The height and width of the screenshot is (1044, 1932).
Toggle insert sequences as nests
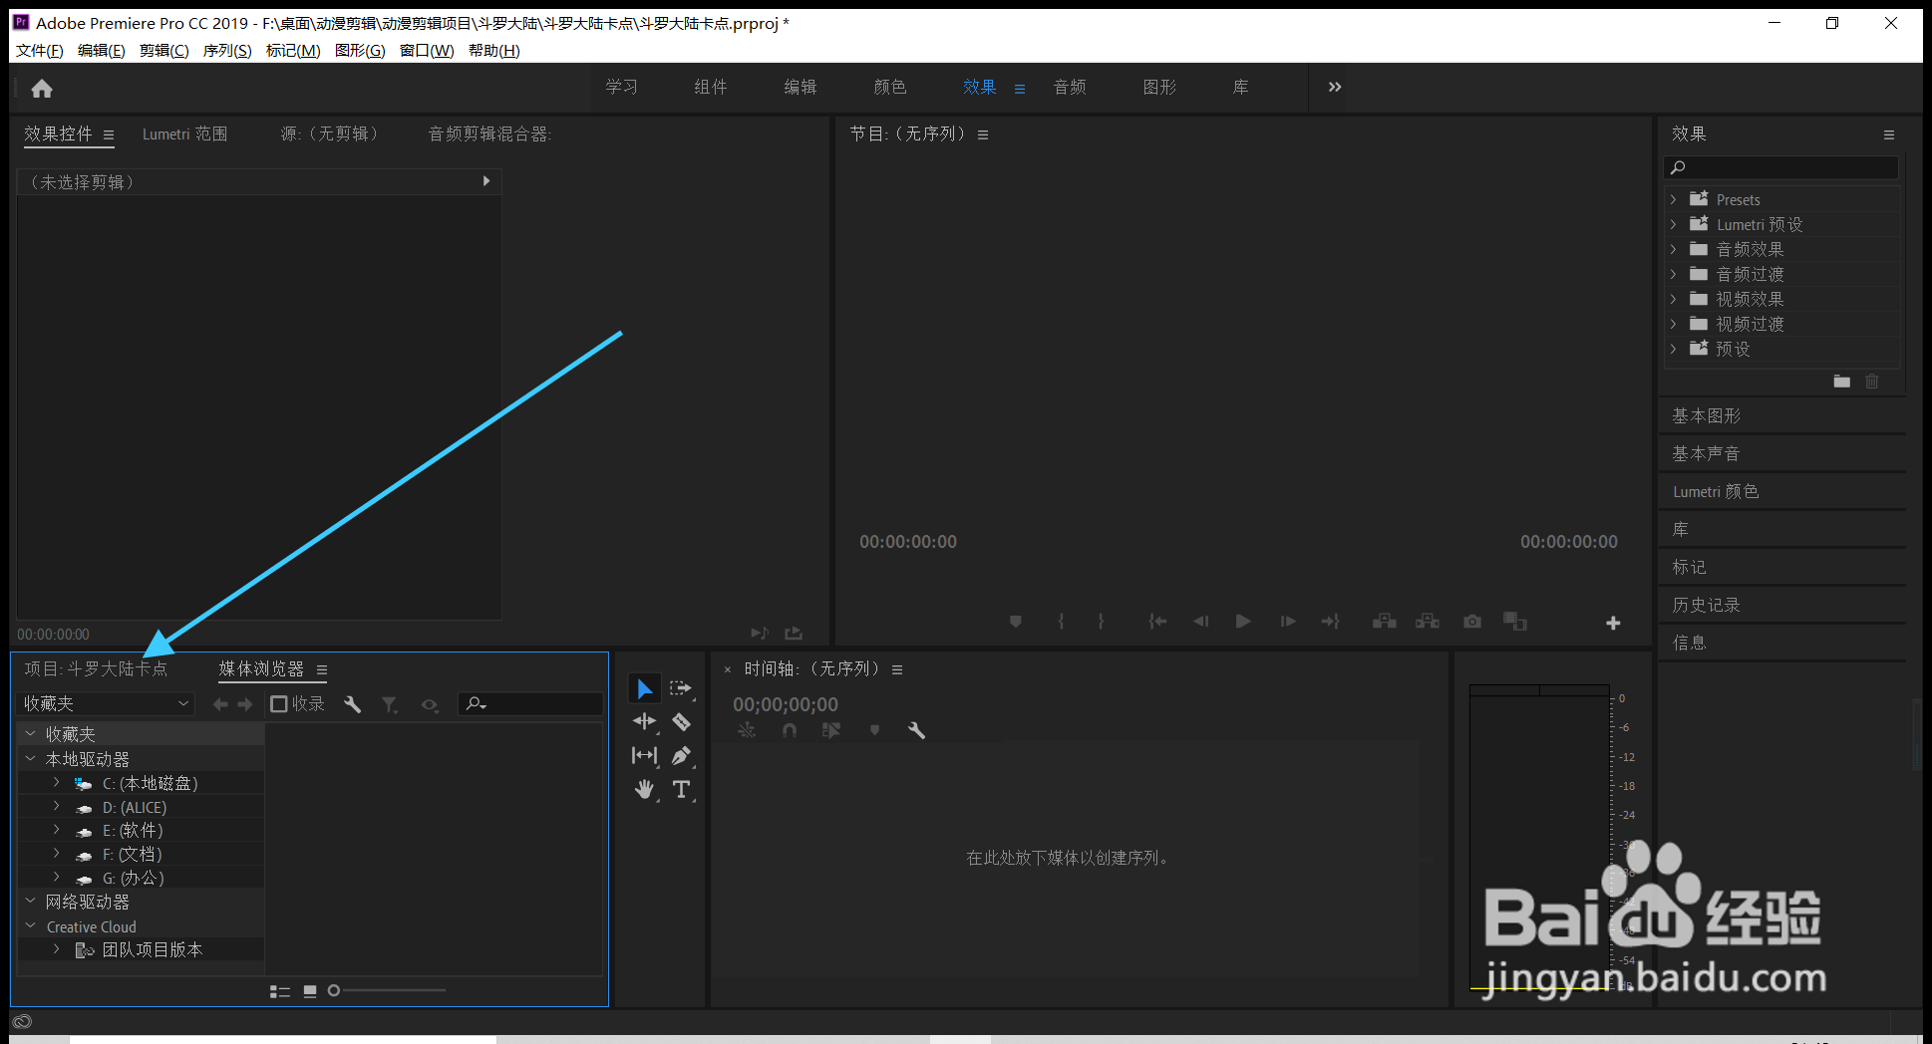coord(747,730)
